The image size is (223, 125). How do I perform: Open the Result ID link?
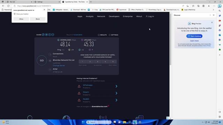coord(78,35)
